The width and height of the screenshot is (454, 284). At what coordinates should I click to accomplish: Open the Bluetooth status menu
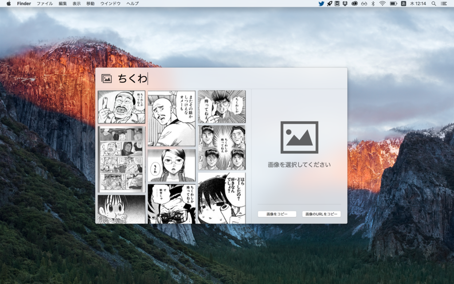[373, 4]
